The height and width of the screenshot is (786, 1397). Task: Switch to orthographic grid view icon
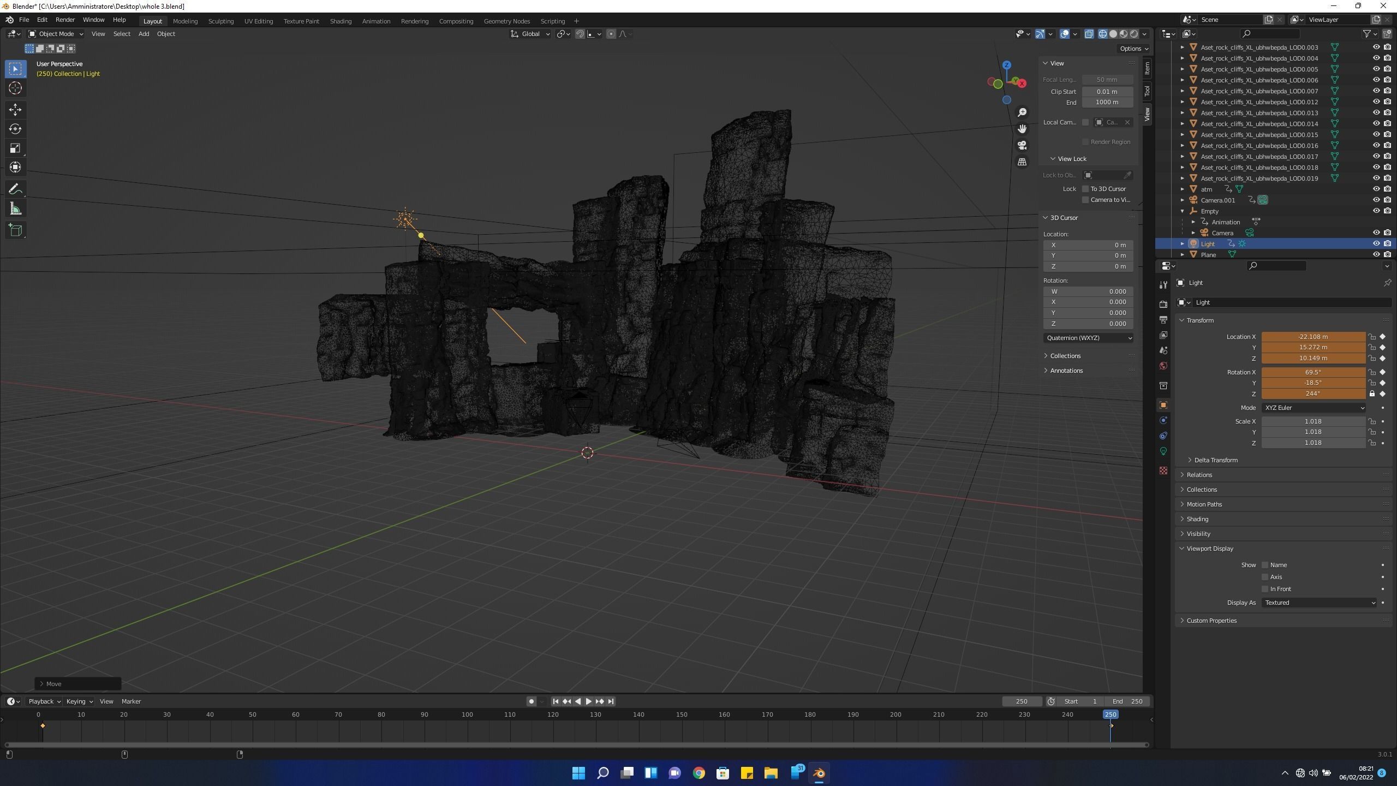(x=1022, y=162)
